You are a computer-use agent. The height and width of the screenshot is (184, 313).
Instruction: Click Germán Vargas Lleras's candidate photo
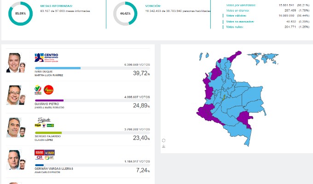[x=16, y=160]
